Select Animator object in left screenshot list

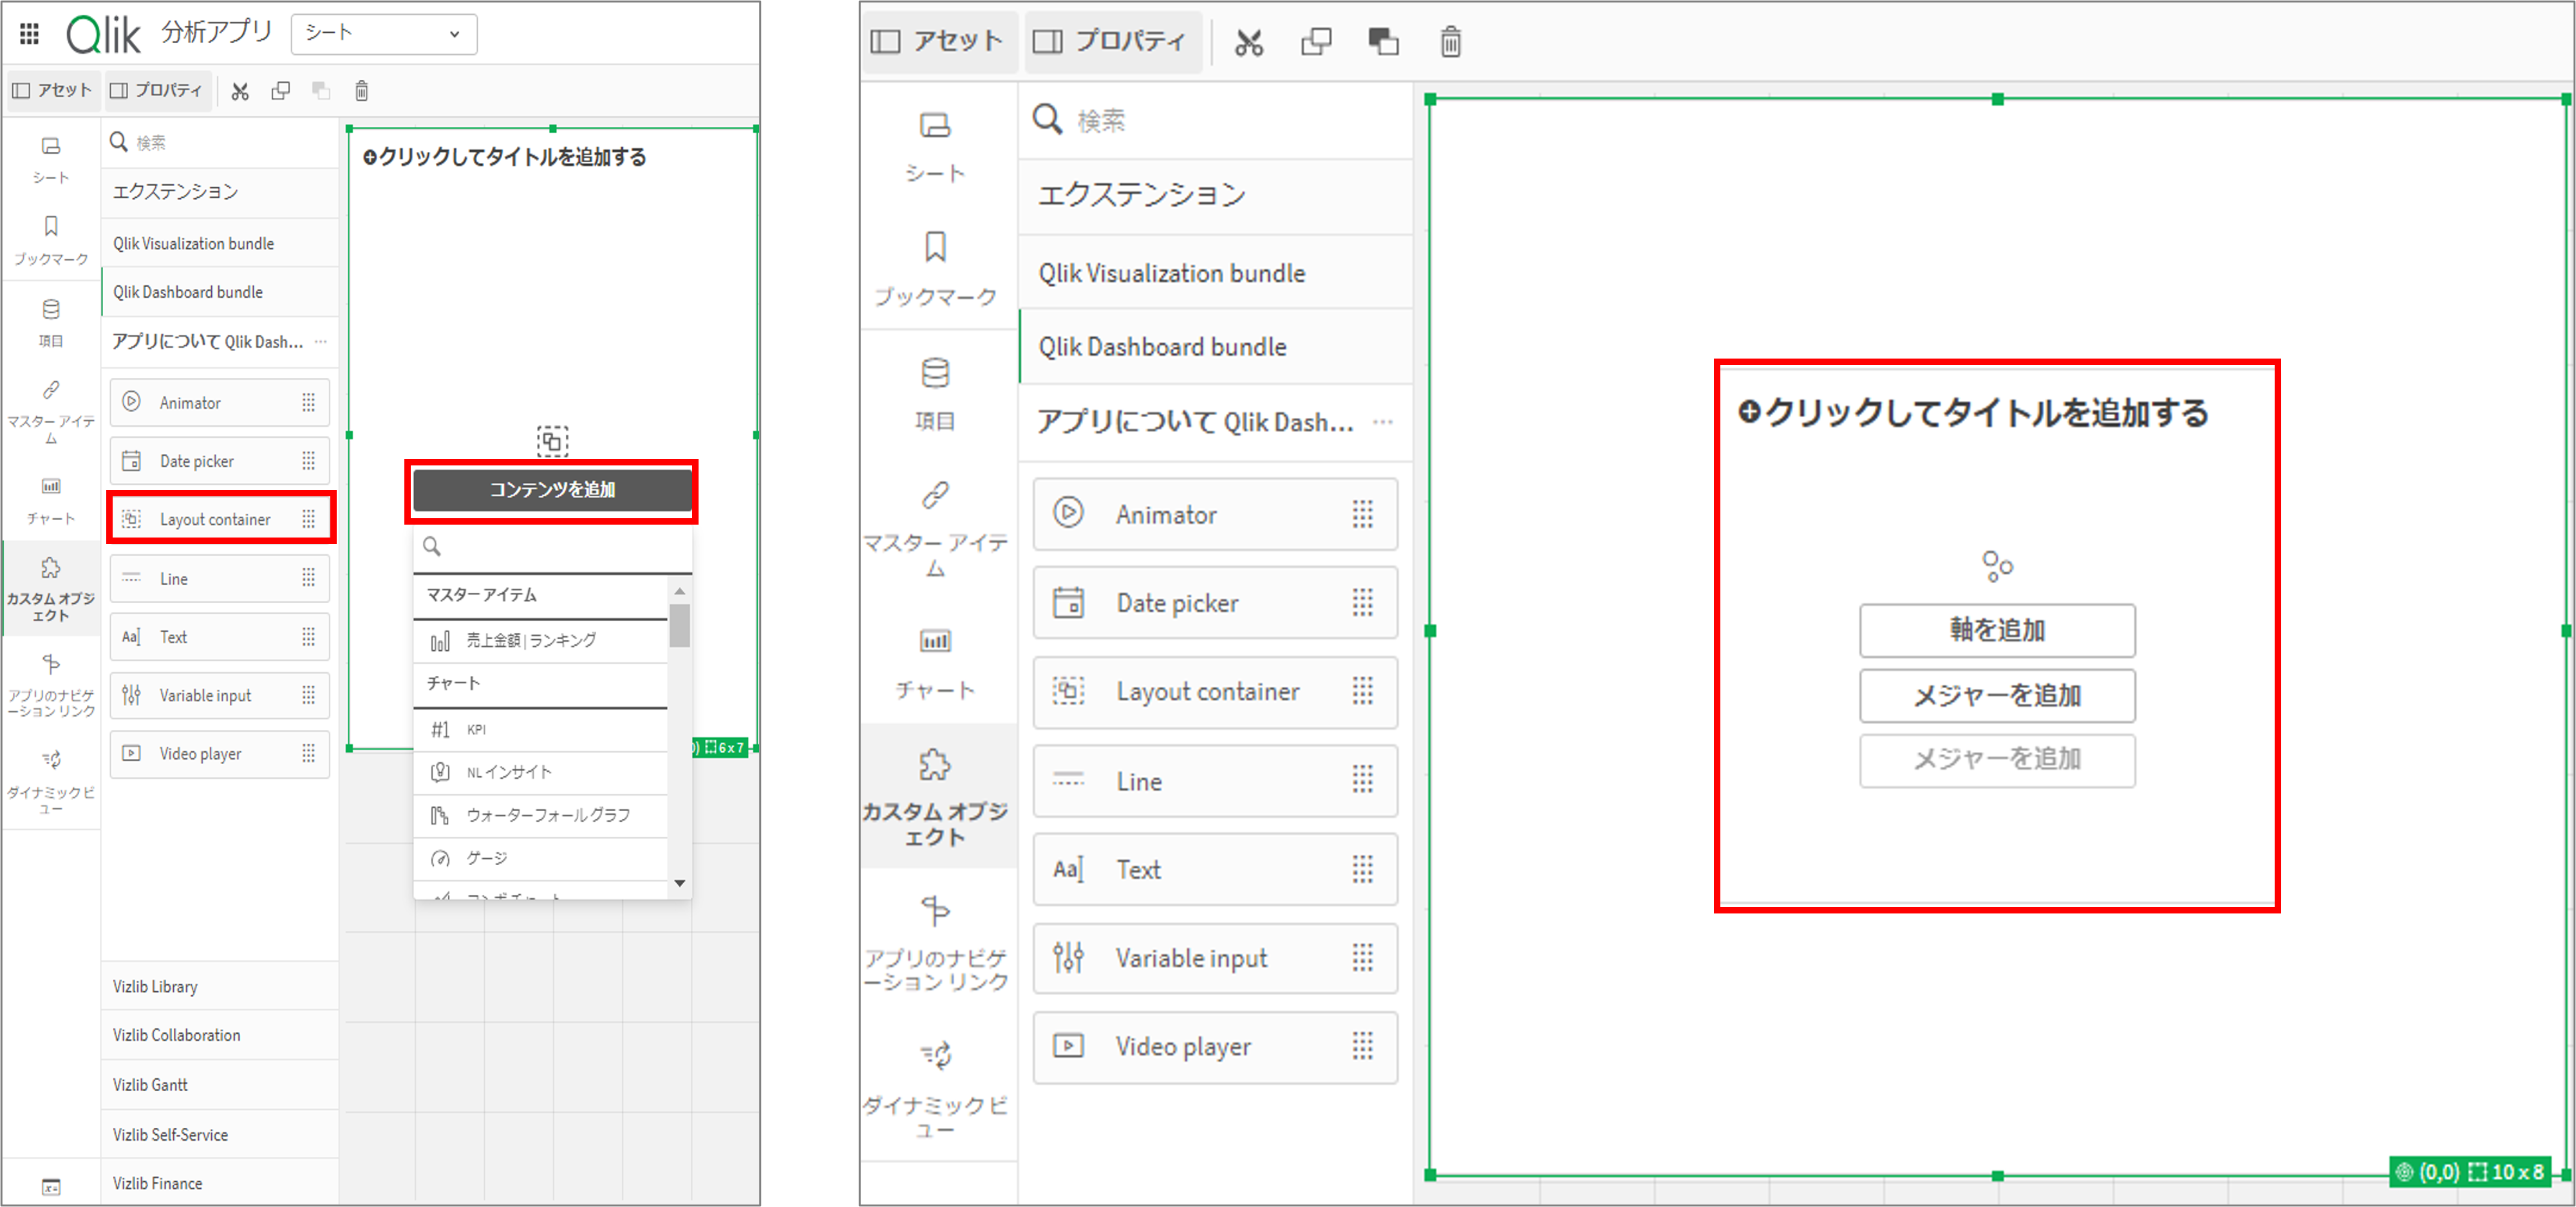click(x=220, y=403)
